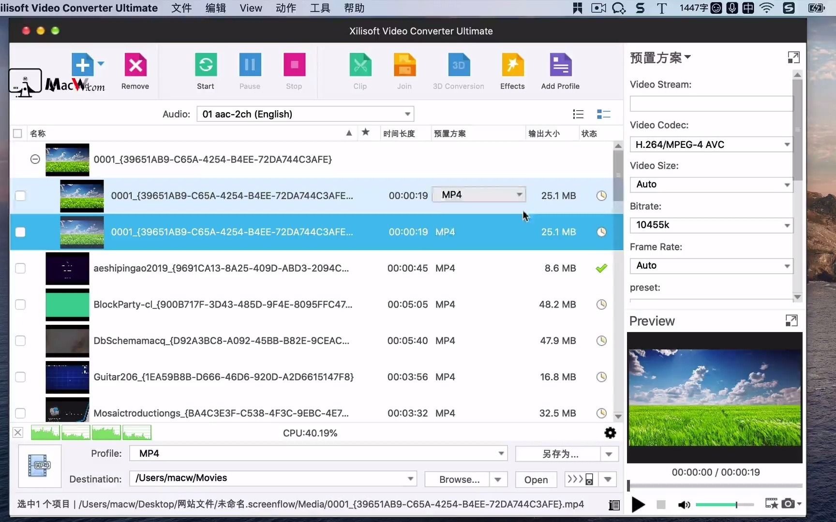This screenshot has height=522, width=836.
Task: Open the Destination path dropdown
Action: pos(273,478)
